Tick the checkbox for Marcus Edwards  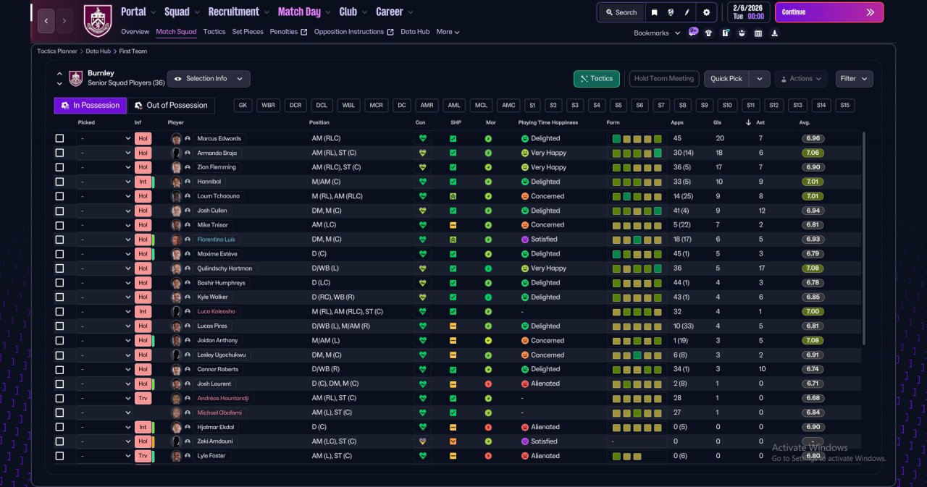click(x=59, y=138)
